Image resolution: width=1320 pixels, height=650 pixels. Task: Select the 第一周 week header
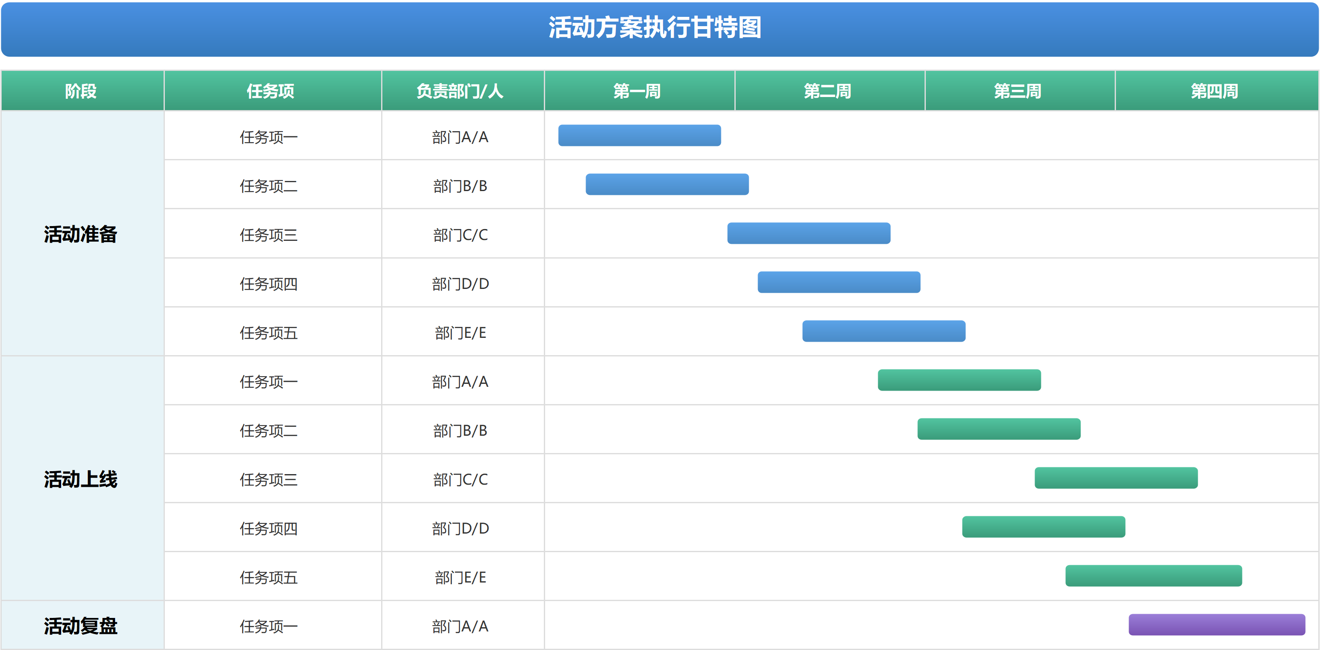638,91
